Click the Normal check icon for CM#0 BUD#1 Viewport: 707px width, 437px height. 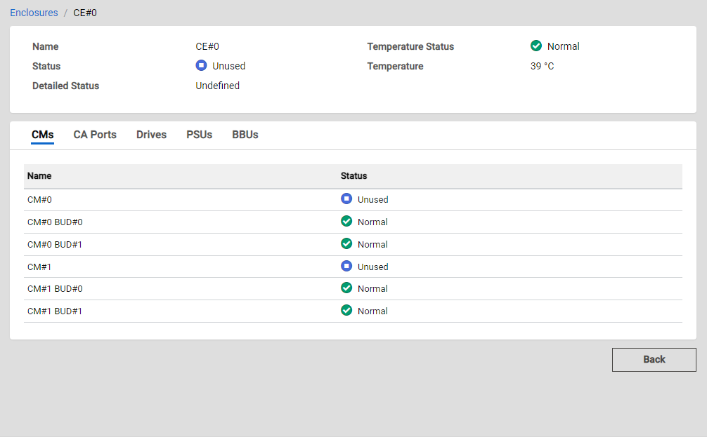pyautogui.click(x=346, y=244)
